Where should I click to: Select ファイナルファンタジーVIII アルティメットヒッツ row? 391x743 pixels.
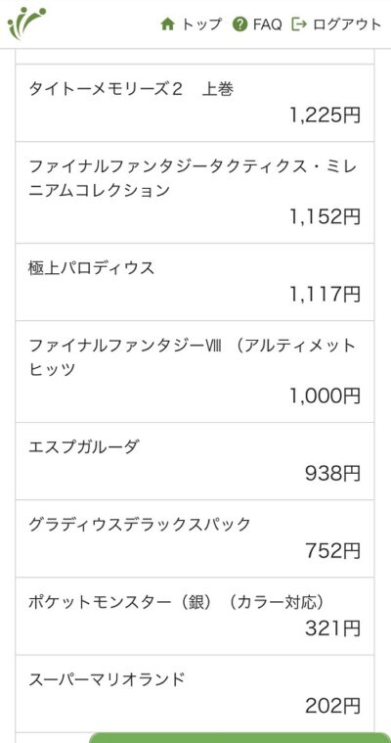[195, 372]
